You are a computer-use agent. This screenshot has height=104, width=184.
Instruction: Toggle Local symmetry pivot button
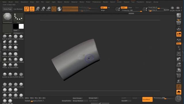pyautogui.click(x=179, y=34)
